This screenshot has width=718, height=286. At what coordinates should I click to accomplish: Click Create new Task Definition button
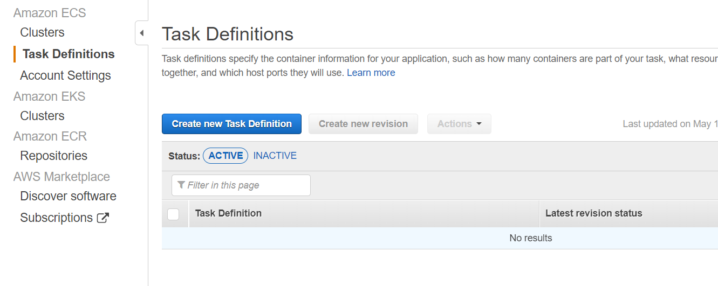point(232,124)
